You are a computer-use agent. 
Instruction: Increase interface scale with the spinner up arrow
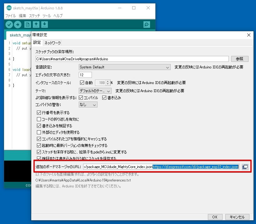pyautogui.click(x=108, y=82)
